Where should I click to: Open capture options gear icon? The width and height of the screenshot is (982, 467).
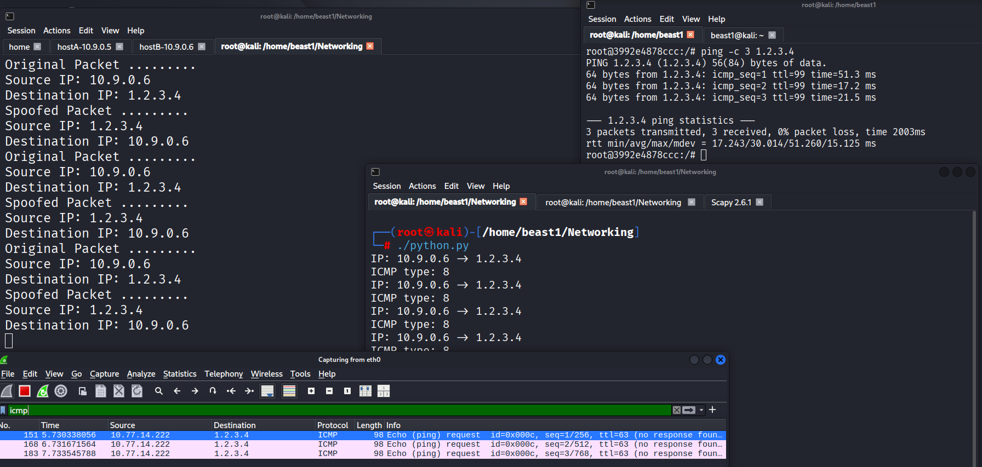click(x=61, y=391)
